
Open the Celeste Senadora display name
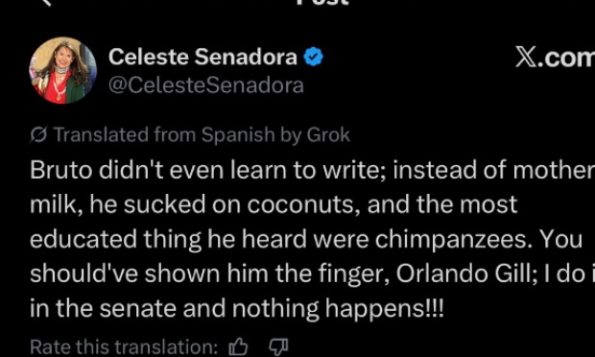coord(202,57)
